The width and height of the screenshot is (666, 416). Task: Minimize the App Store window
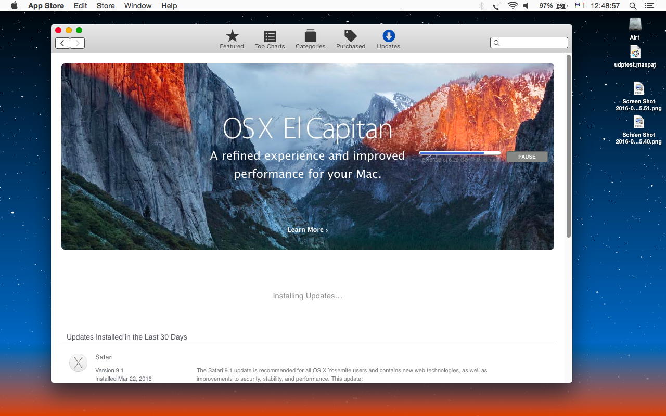click(69, 30)
